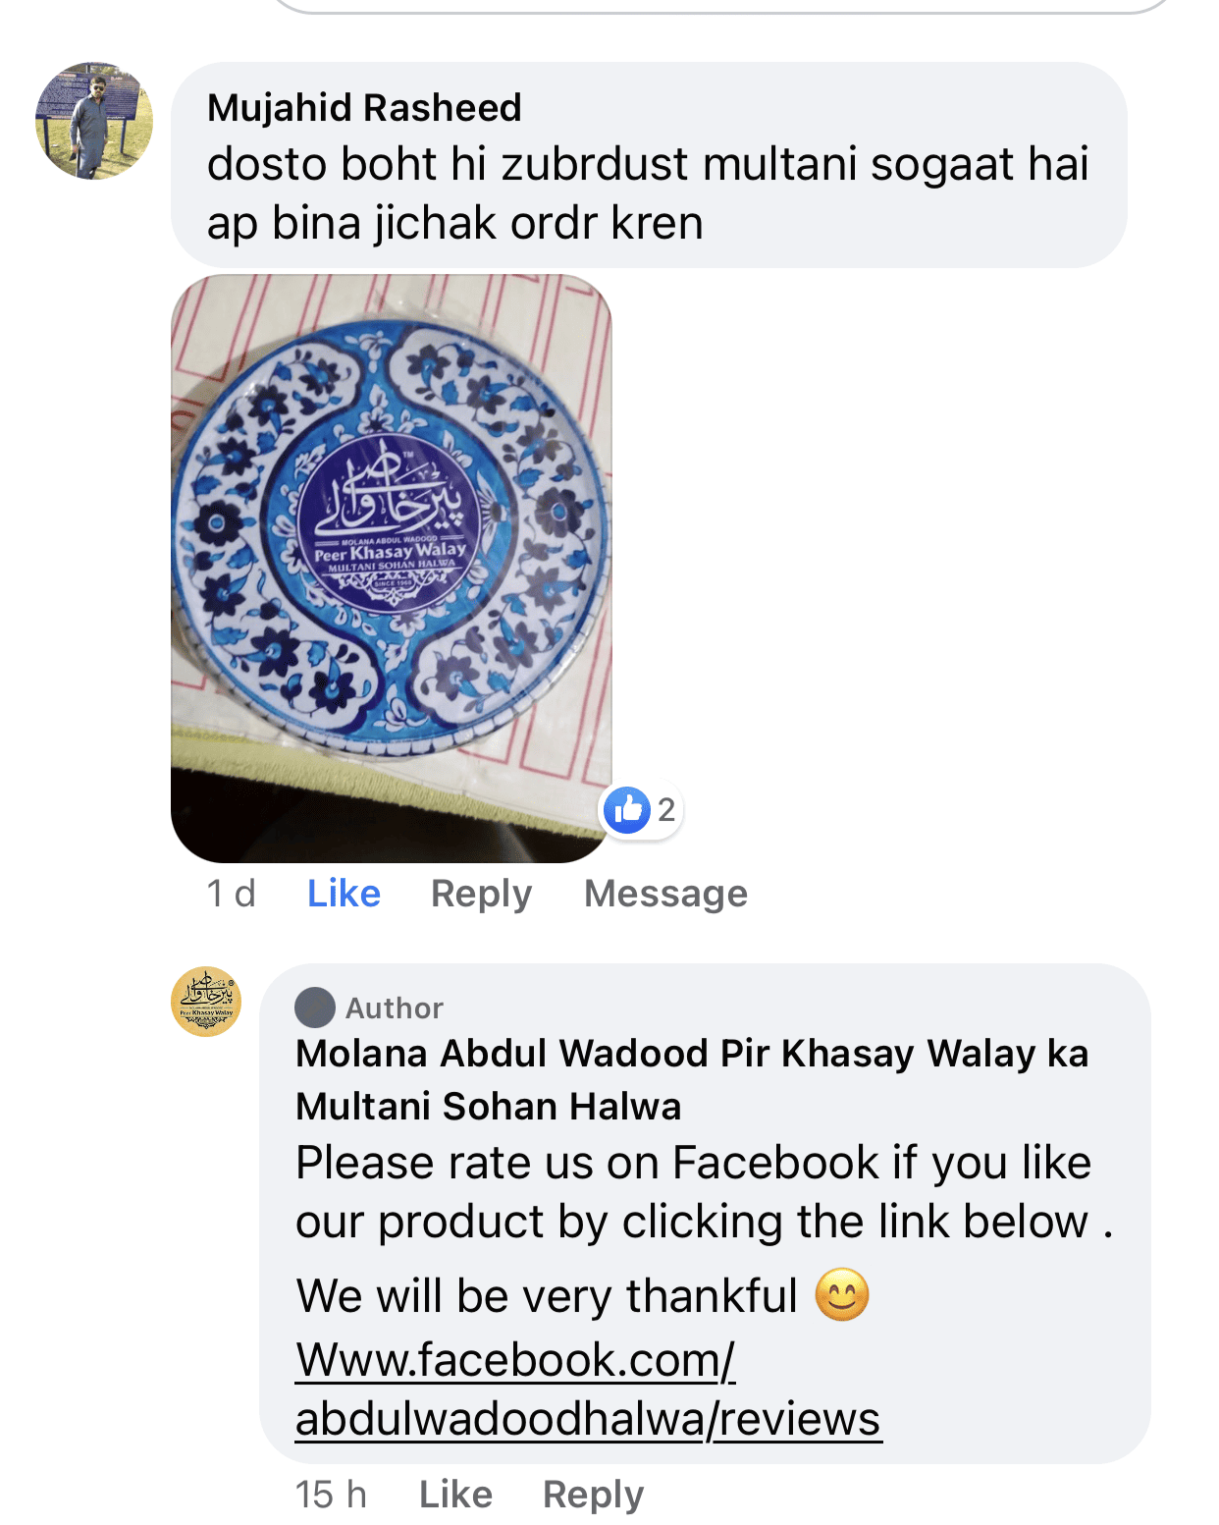Reply to Mujahid Rasheed's comment
1219x1525 pixels.
(x=481, y=894)
